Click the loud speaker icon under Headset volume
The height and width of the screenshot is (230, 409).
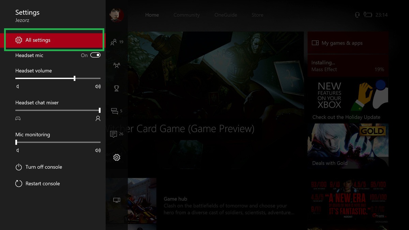tap(98, 87)
